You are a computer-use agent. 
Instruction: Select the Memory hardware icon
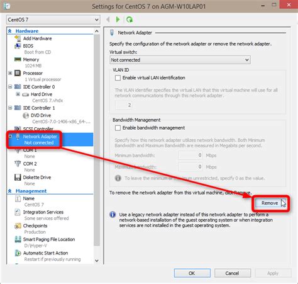point(18,59)
